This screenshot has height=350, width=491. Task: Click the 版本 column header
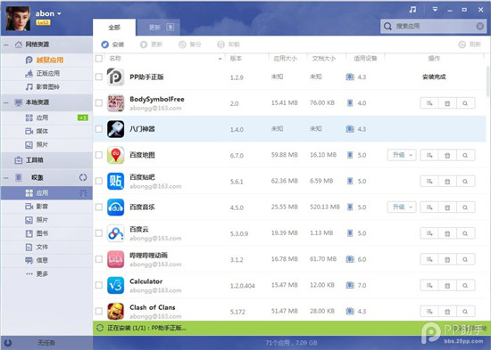tap(236, 59)
